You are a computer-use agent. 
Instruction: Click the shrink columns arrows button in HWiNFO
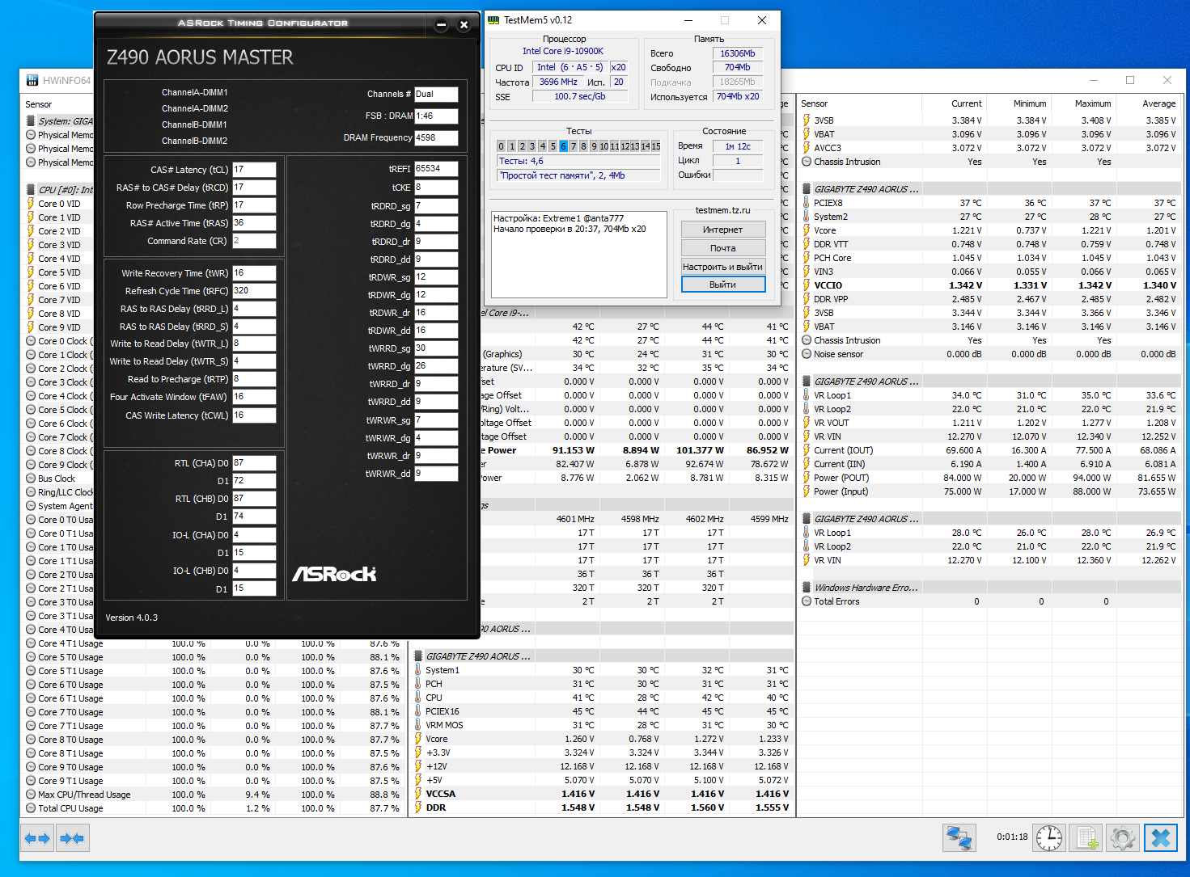click(x=72, y=838)
